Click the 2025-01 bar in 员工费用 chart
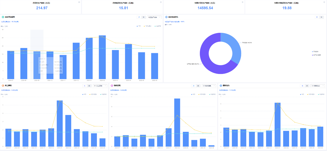 coord(60,123)
